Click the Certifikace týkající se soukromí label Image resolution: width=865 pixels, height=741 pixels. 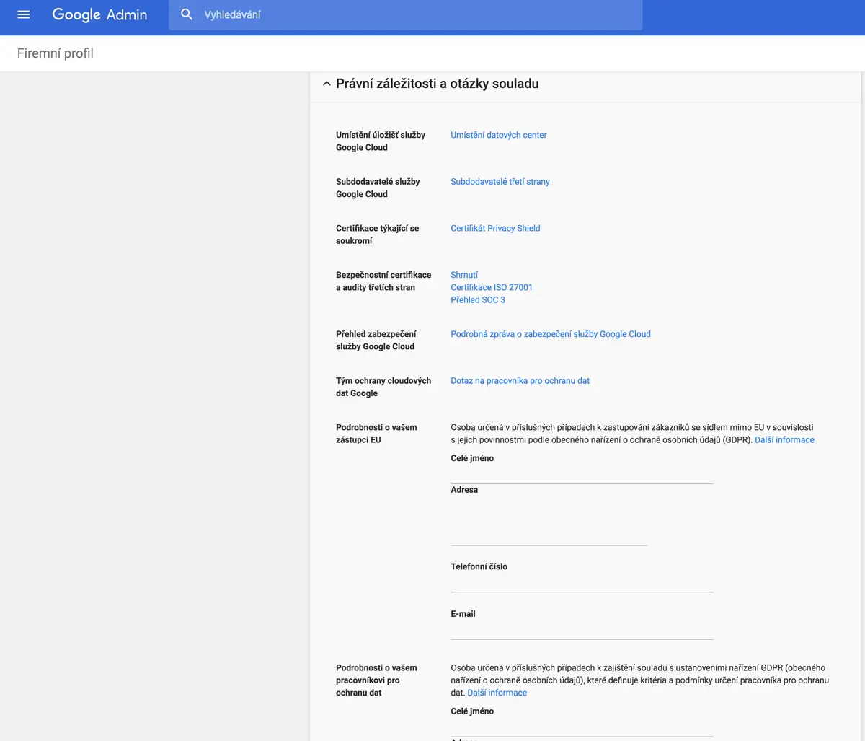coord(377,234)
